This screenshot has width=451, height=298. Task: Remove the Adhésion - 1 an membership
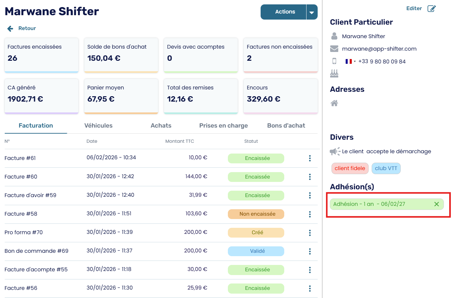436,204
